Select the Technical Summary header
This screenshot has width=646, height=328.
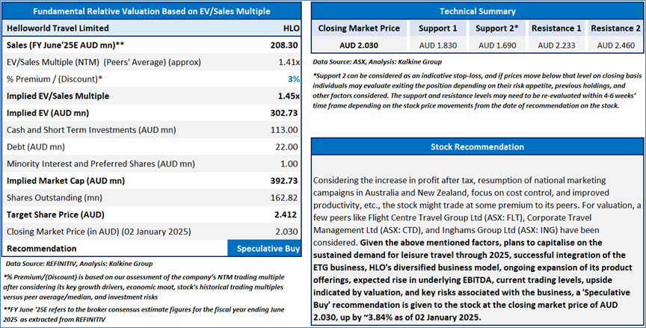pos(478,11)
